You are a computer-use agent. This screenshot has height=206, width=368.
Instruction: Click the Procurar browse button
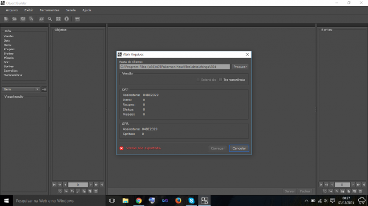[x=240, y=67]
